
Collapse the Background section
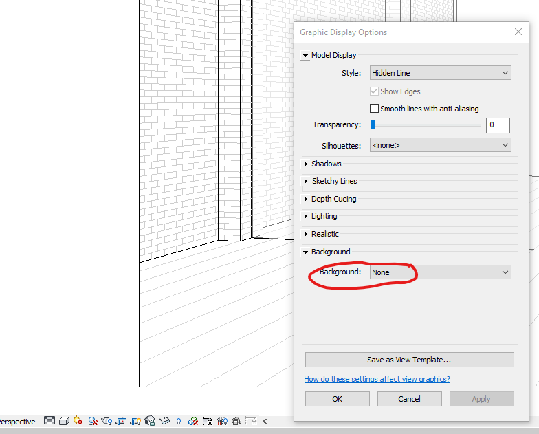pyautogui.click(x=305, y=252)
